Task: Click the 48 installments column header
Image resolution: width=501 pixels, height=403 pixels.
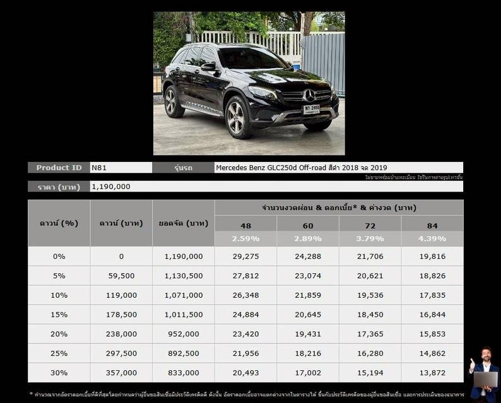Action: pos(245,225)
